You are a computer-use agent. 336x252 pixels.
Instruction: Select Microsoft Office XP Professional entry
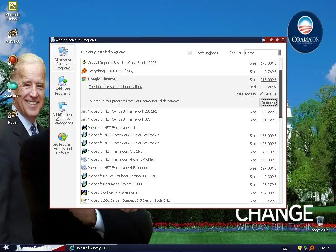click(x=179, y=192)
